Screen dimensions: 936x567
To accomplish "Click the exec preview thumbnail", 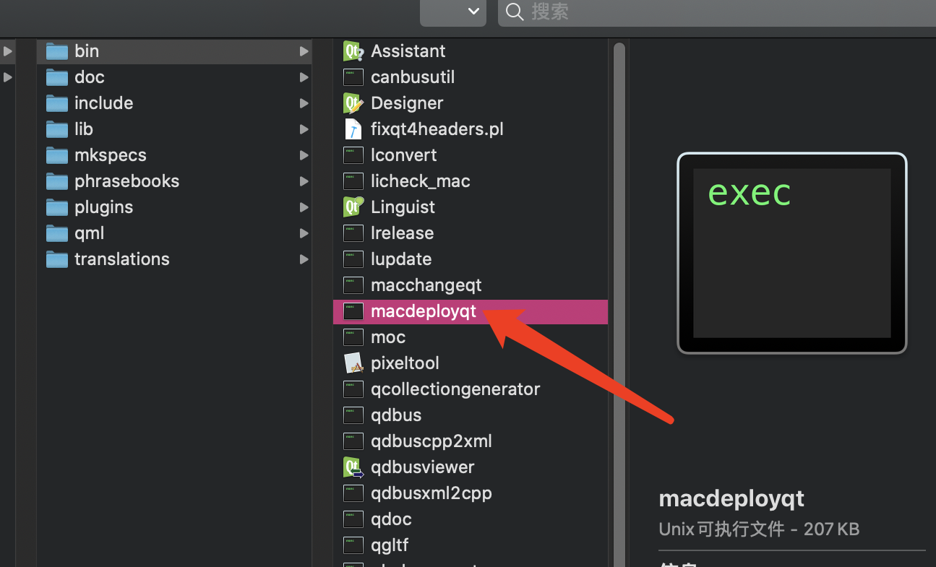I will pyautogui.click(x=791, y=254).
